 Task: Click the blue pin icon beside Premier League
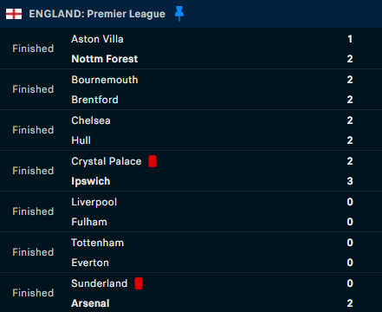tap(179, 14)
